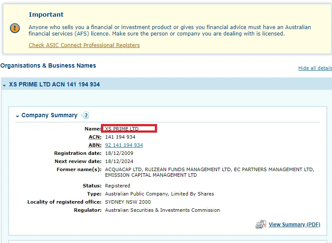Screen dimensions: 332x243
Task: Open the ABN 92 141 194 934 link
Action: [x=124, y=145]
